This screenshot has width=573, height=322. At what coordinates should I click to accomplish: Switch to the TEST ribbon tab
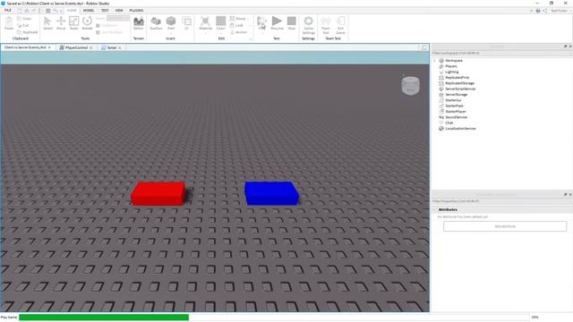click(x=105, y=10)
